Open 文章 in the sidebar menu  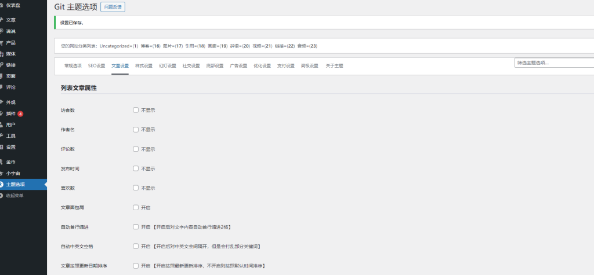[11, 20]
